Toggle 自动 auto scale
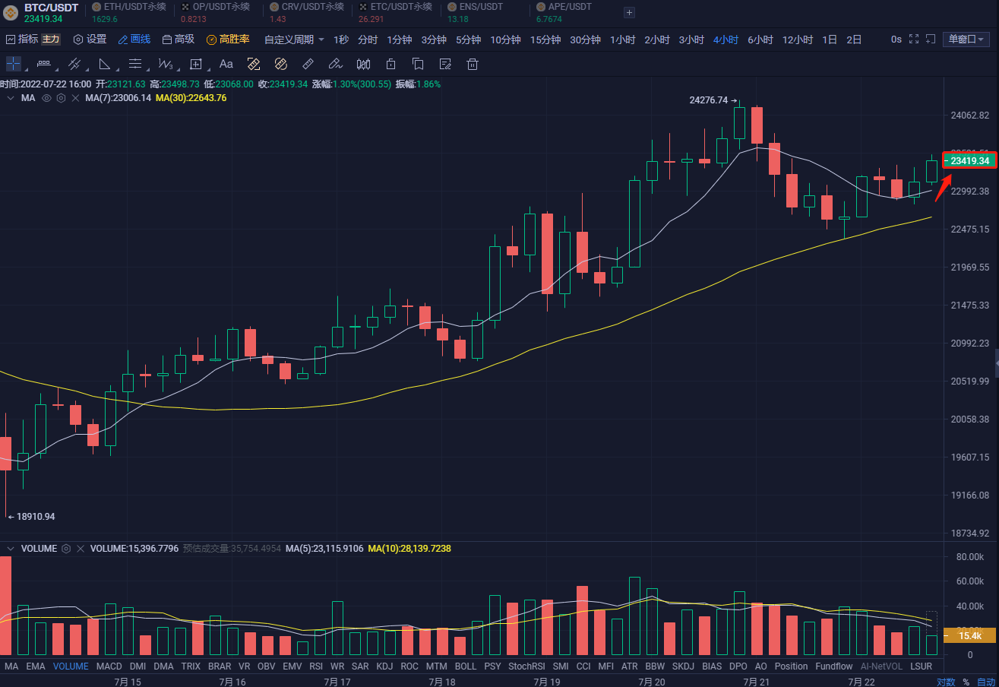This screenshot has height=687, width=999. pos(985,682)
